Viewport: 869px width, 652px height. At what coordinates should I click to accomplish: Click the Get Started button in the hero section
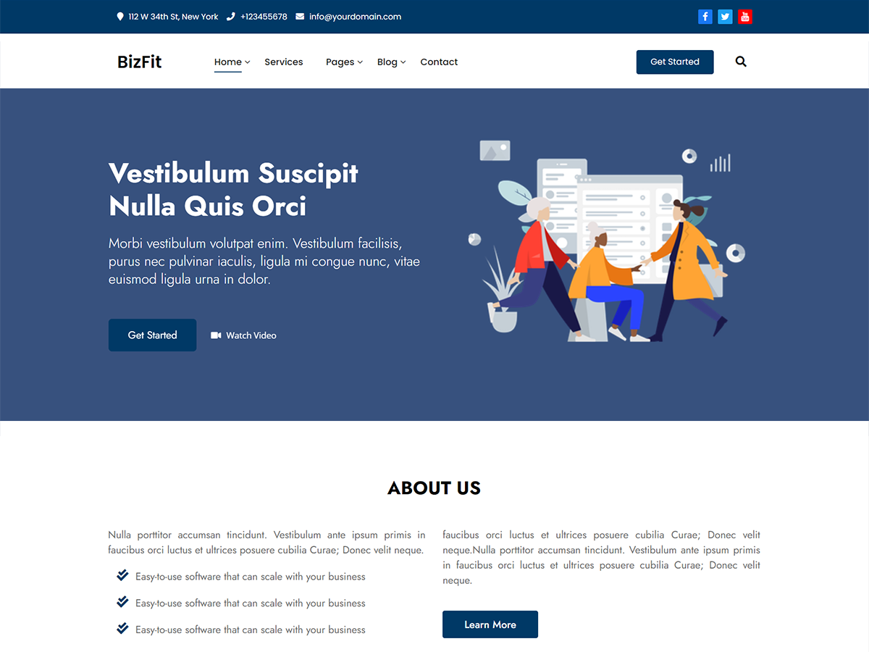tap(152, 335)
